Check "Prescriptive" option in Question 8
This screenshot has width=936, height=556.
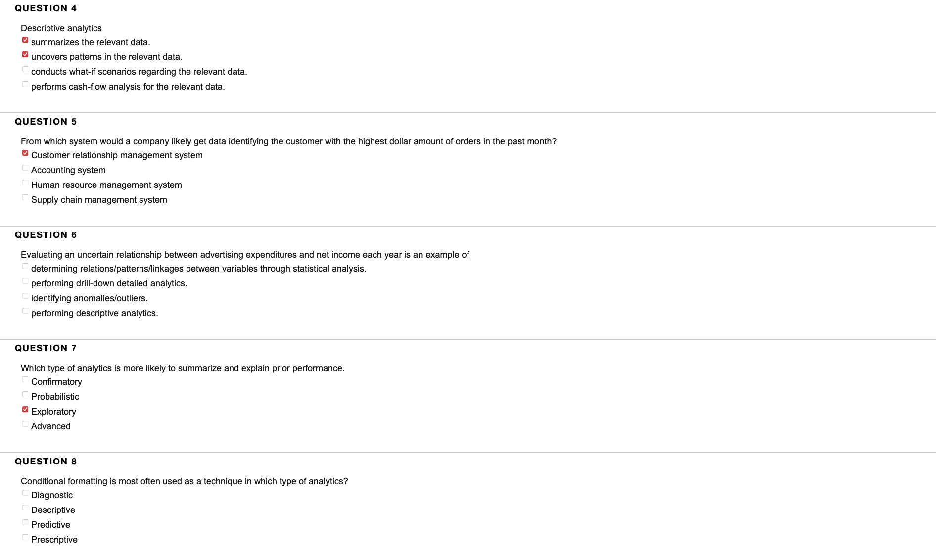click(25, 537)
